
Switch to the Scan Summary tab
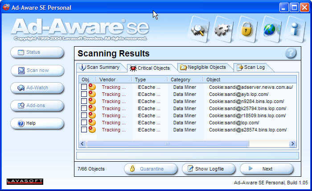point(100,68)
